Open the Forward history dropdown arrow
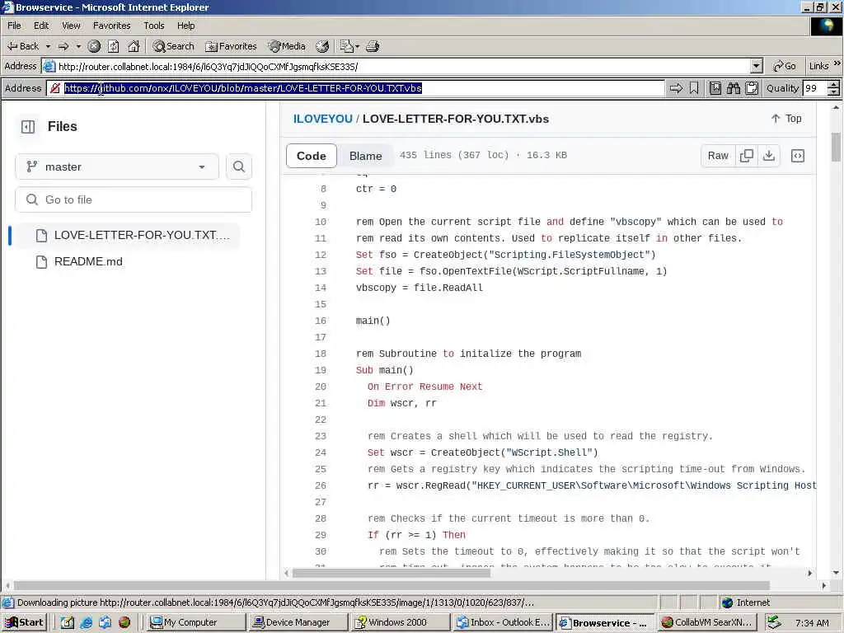This screenshot has width=844, height=633. (78, 46)
